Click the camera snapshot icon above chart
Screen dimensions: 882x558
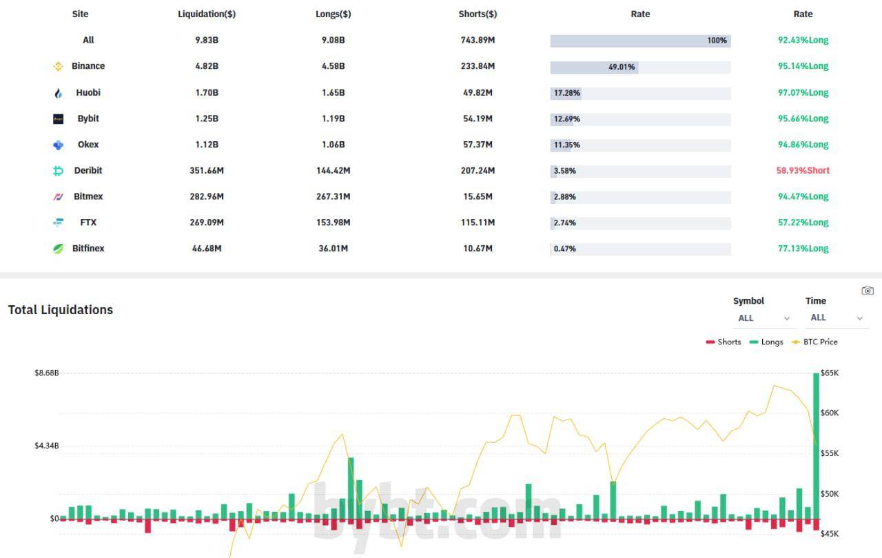pos(868,291)
